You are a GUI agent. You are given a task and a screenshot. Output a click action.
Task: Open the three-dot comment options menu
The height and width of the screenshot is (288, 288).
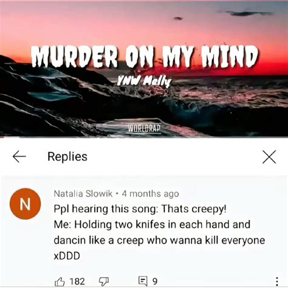277,281
